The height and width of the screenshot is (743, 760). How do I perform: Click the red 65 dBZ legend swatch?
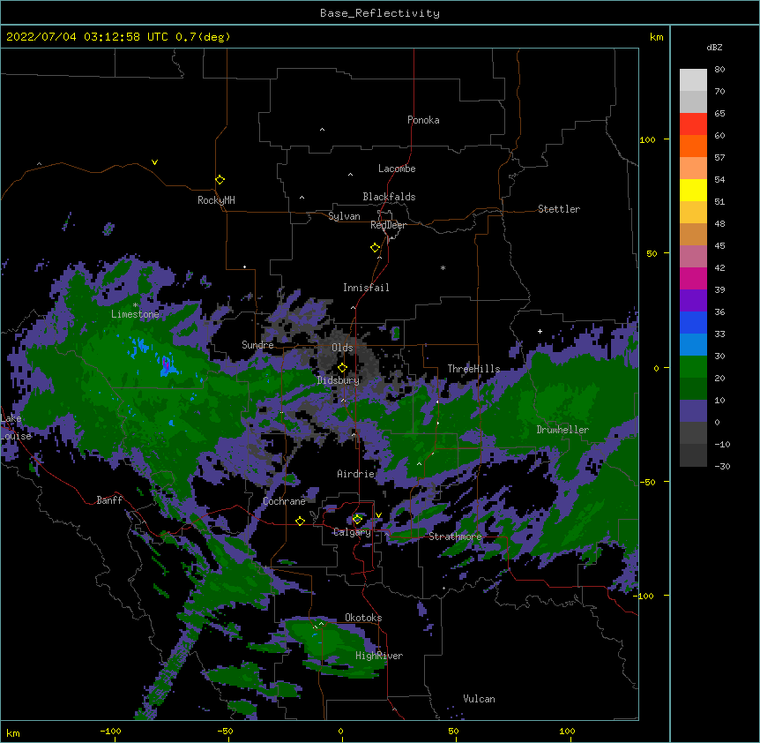click(x=693, y=124)
